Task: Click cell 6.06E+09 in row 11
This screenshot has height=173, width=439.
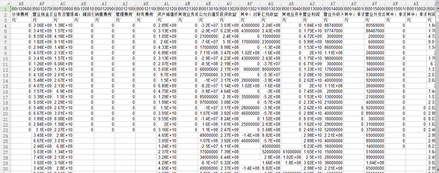Action: point(63,64)
